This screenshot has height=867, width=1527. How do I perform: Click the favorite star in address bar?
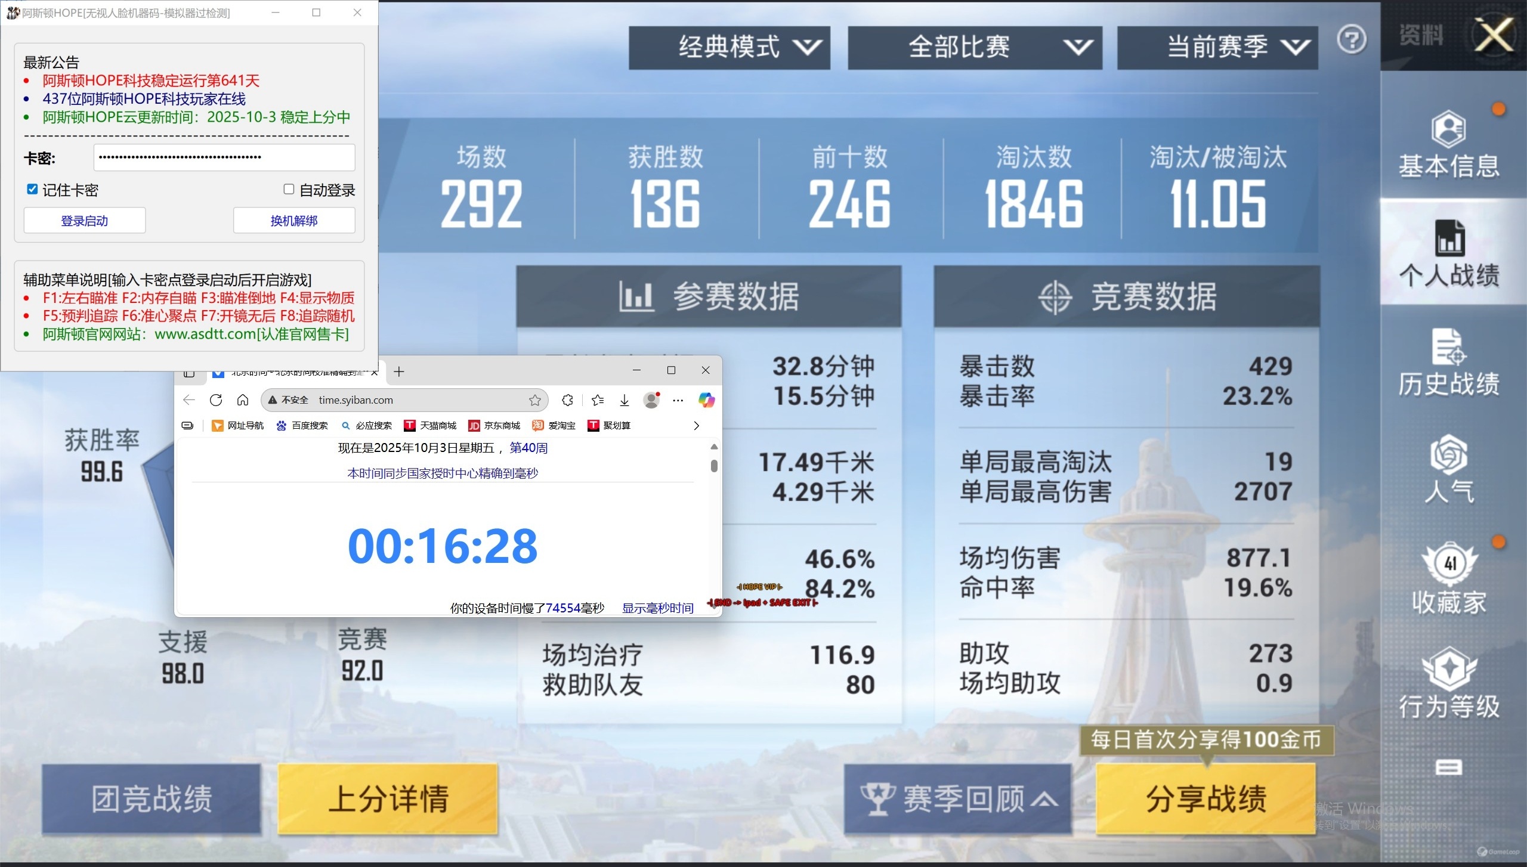pyautogui.click(x=535, y=400)
